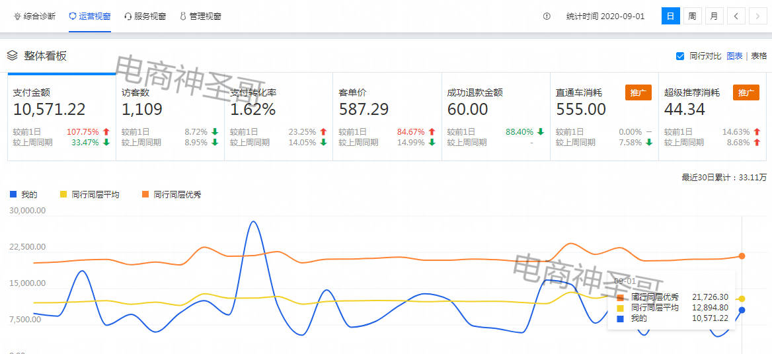This screenshot has width=772, height=354.
Task: Click the red up arrow next to 107.75%
Action: point(106,132)
